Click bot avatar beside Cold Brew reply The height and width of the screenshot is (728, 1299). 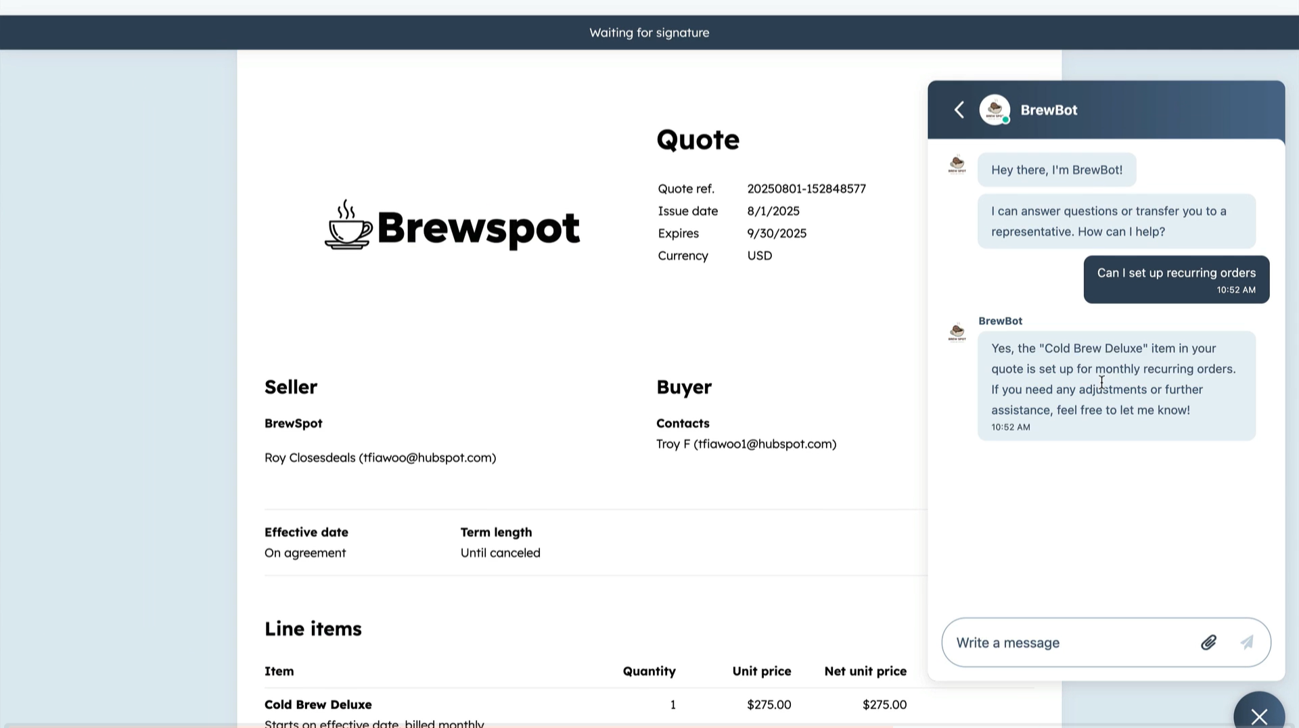pyautogui.click(x=957, y=333)
